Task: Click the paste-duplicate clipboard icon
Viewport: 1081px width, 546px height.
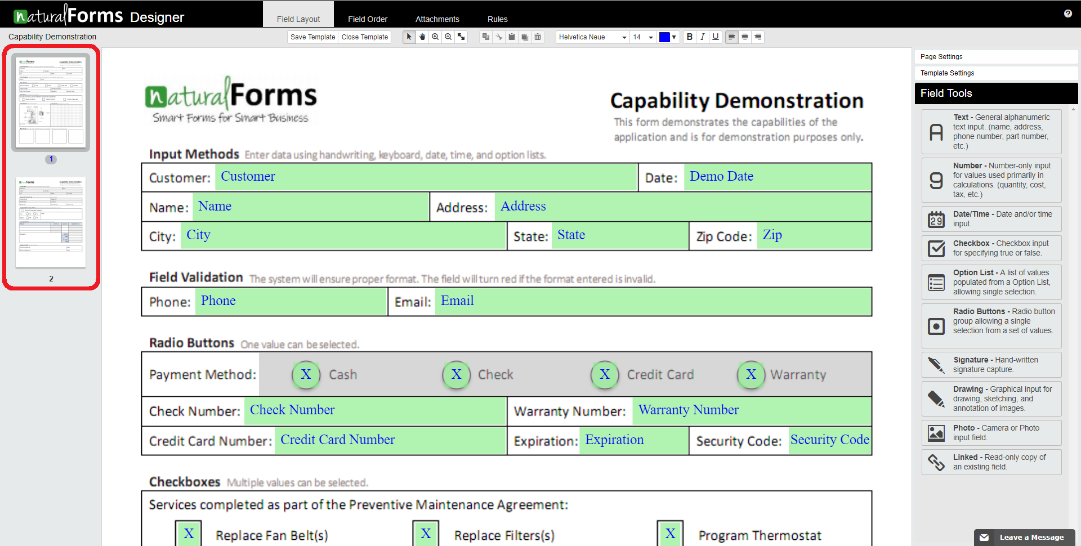Action: pyautogui.click(x=525, y=37)
